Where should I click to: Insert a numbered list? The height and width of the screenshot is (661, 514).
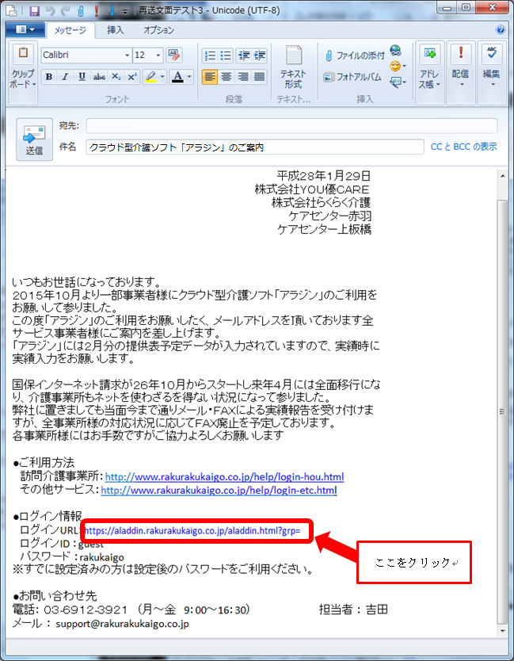pyautogui.click(x=211, y=55)
